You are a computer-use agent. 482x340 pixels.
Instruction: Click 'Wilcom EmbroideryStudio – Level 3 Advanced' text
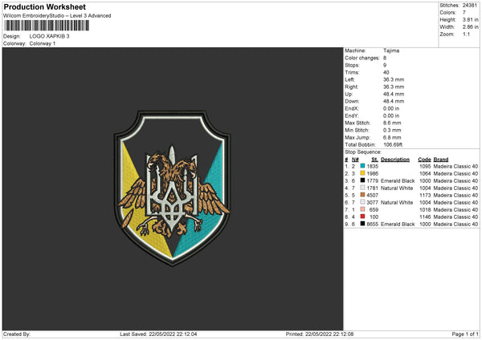(x=57, y=16)
